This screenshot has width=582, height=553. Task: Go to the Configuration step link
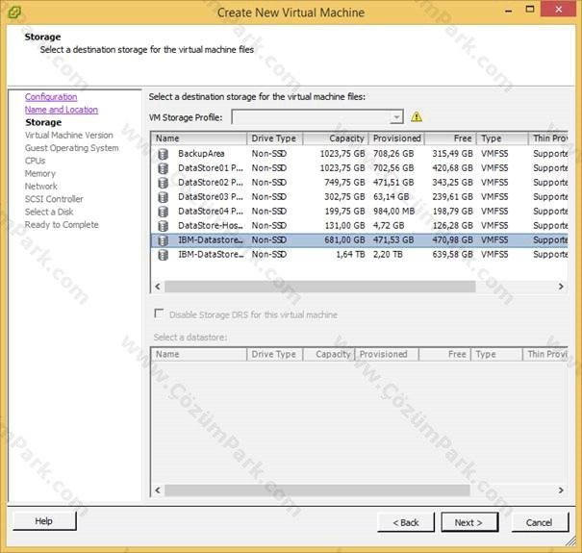click(51, 97)
